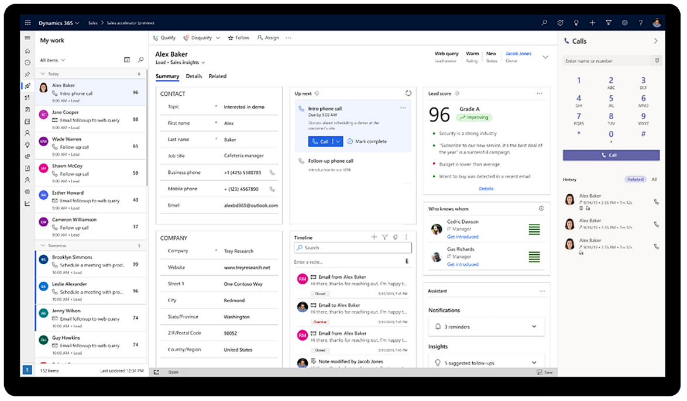Open the waffle app launcher icon
This screenshot has width=687, height=401.
point(27,22)
